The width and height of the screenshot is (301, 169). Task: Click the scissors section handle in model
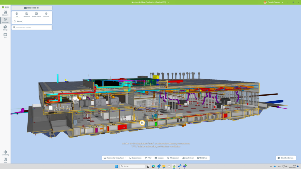tap(142, 123)
